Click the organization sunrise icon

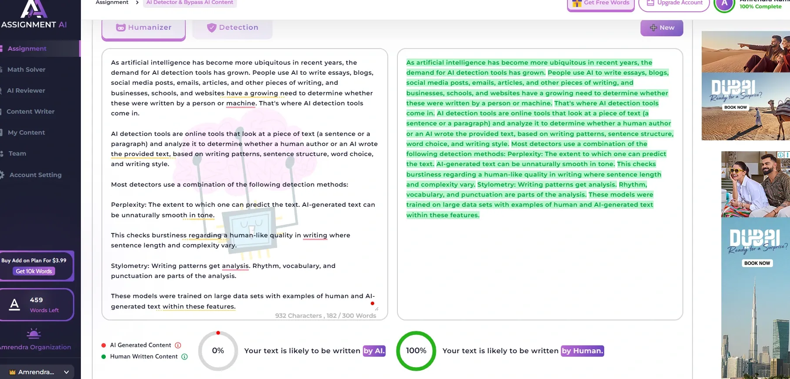tap(34, 334)
